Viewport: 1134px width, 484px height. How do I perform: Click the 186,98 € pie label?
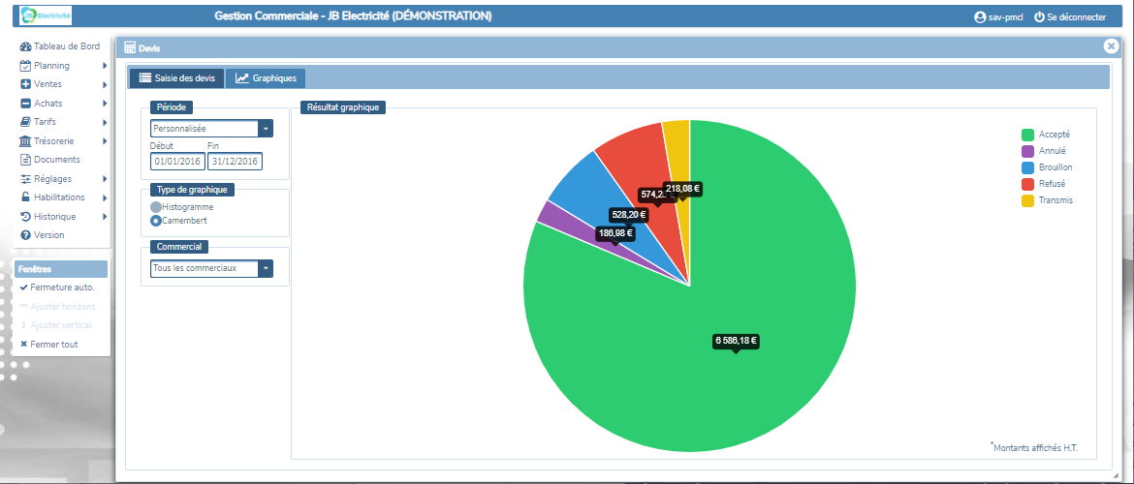point(615,233)
